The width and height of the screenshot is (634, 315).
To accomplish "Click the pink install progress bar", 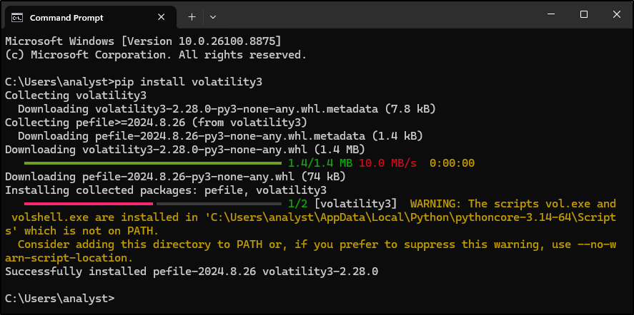I will click(x=89, y=204).
